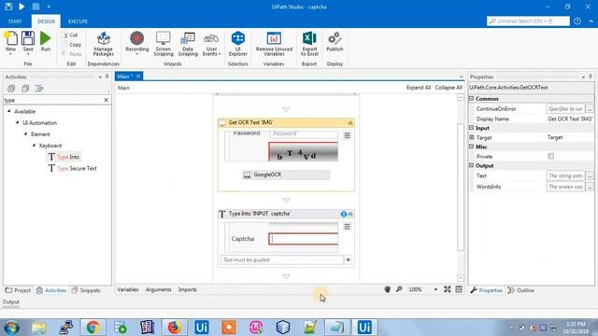
Task: Click Collapse All in designer
Action: pos(448,88)
